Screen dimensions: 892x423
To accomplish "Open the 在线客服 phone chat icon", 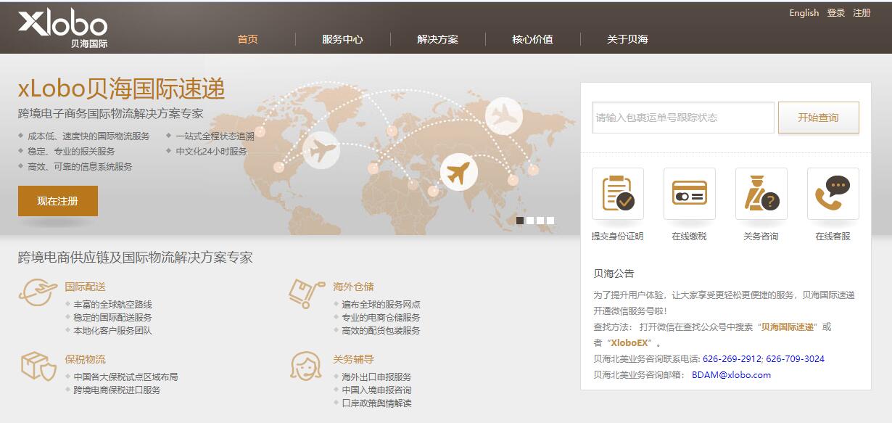I will [833, 194].
